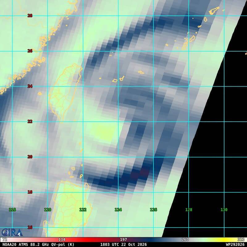Click the longitude label 130
The height and width of the screenshot is (247, 247).
point(224,210)
